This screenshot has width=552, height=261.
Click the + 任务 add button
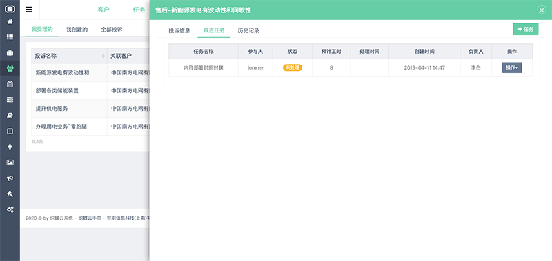point(526,29)
